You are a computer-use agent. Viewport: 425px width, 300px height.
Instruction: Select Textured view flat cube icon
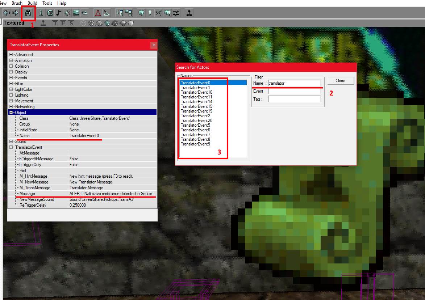tap(123, 23)
